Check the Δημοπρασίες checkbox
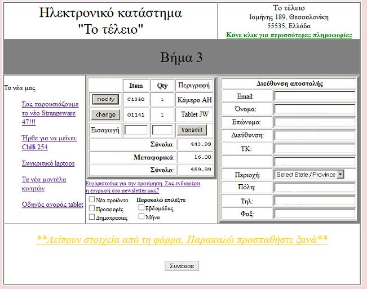 (x=92, y=217)
